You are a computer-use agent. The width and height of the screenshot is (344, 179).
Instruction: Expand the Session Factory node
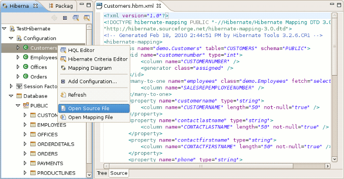tap(11, 86)
